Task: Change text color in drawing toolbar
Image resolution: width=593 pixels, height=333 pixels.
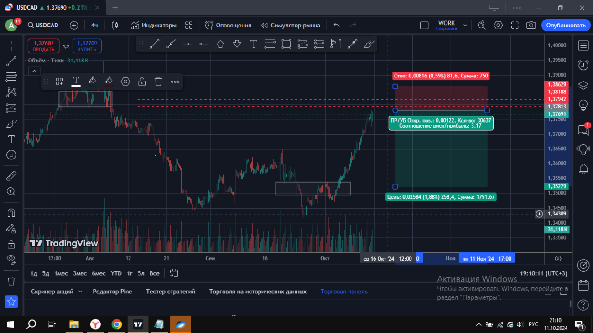Action: click(76, 82)
